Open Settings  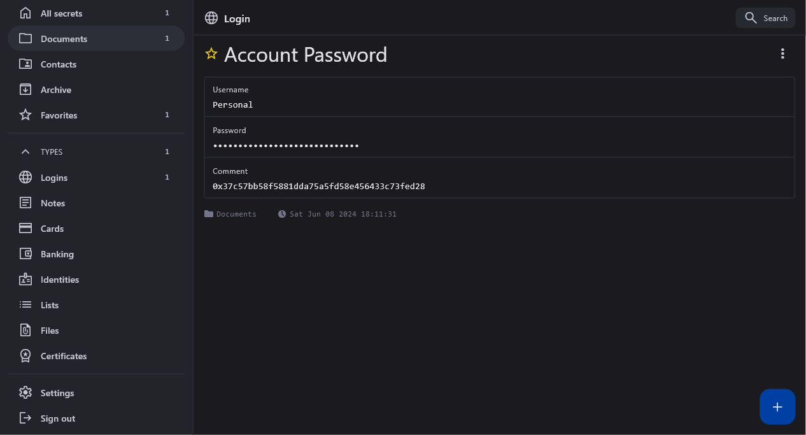pos(57,393)
